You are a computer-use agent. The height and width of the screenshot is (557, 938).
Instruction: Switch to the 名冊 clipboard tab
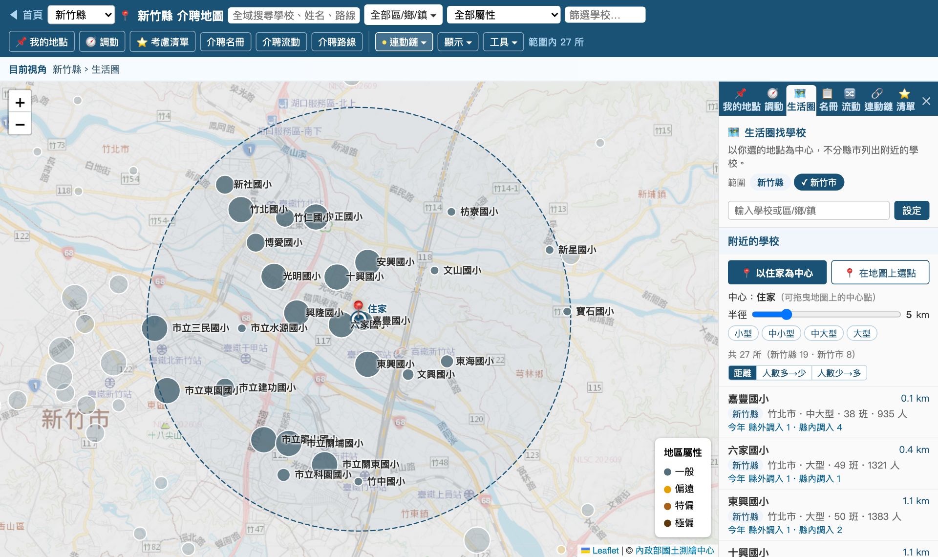828,100
